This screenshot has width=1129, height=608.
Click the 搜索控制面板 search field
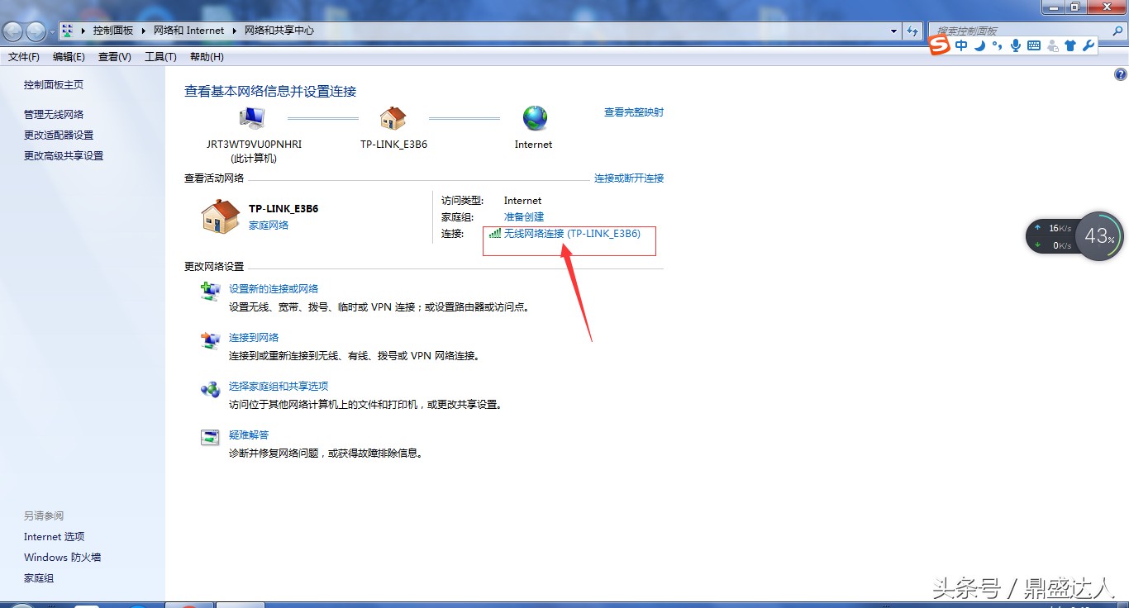tap(1017, 31)
